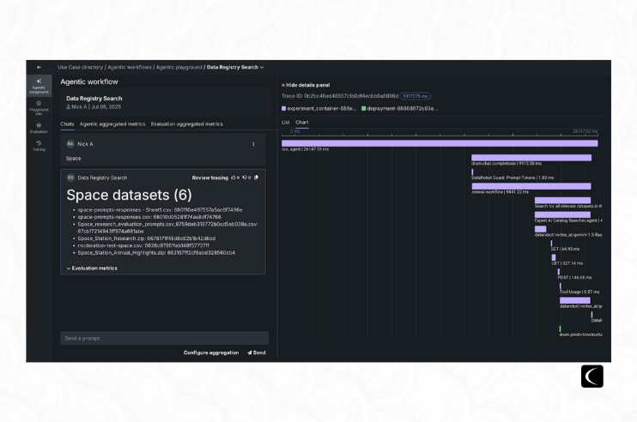The width and height of the screenshot is (637, 422).
Task: Copy the Data Registry Search response
Action: point(256,178)
